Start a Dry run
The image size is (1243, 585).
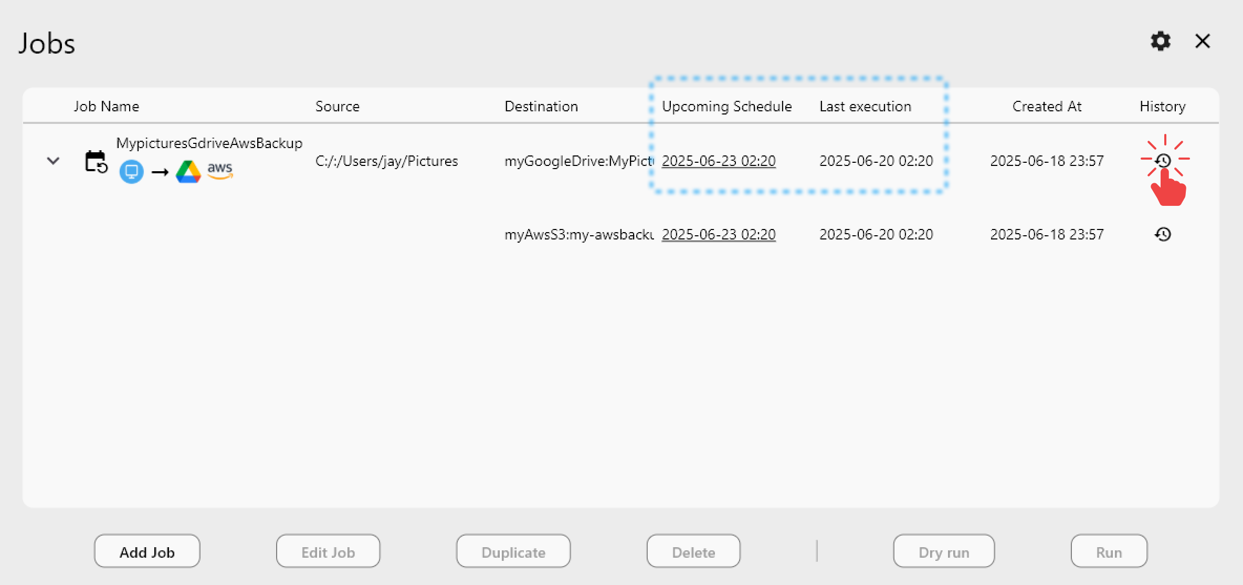(x=944, y=551)
